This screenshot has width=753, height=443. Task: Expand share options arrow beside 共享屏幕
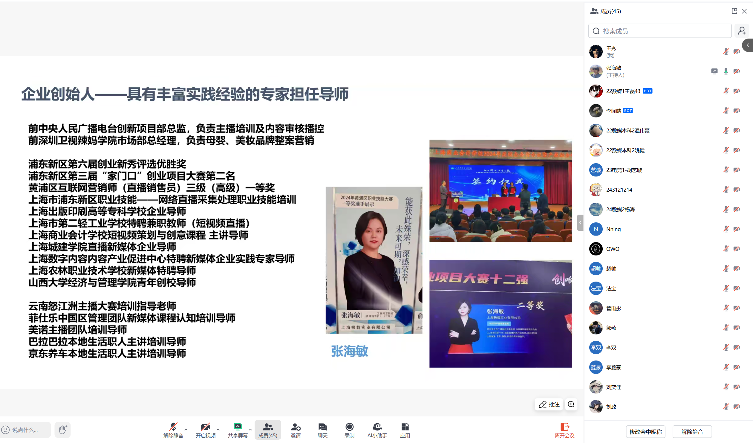250,430
